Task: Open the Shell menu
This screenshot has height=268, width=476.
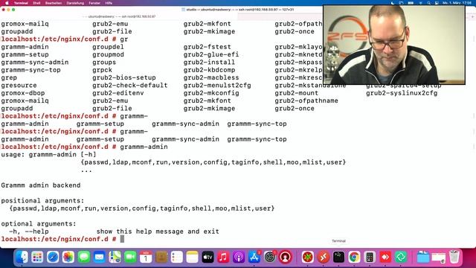Action: coord(36,3)
